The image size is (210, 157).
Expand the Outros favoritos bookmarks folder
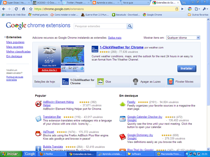pos(198,15)
